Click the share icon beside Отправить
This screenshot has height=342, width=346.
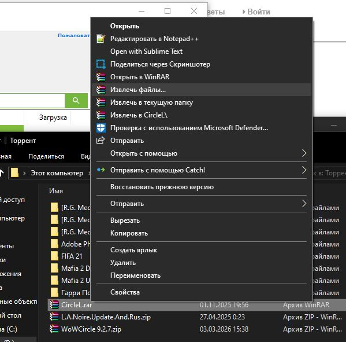point(101,141)
